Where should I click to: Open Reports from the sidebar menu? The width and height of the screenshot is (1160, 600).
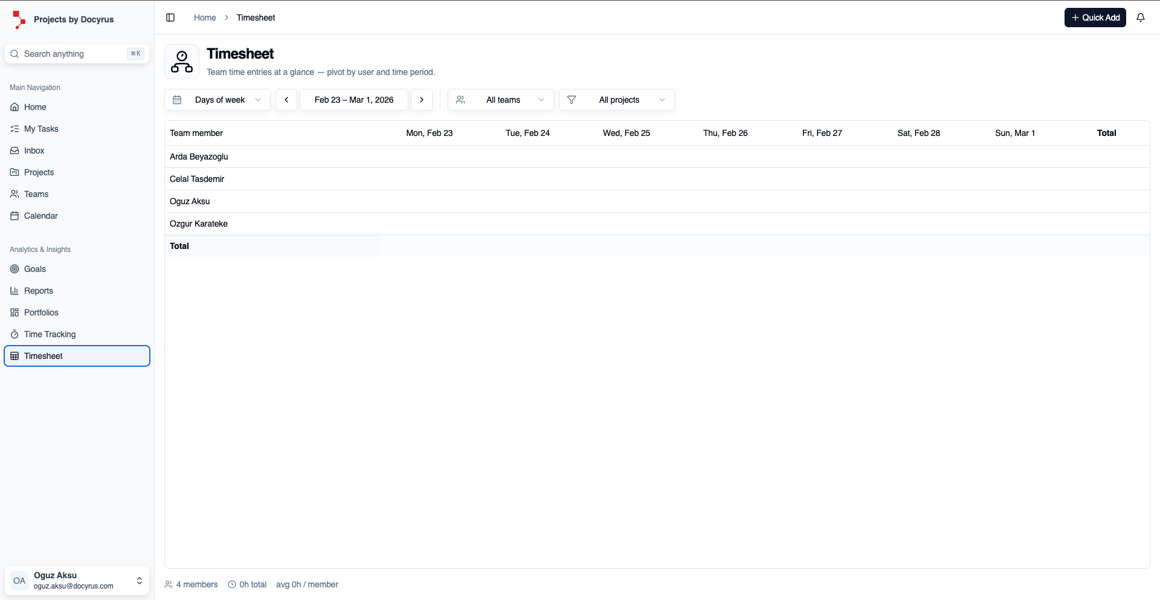coord(37,291)
